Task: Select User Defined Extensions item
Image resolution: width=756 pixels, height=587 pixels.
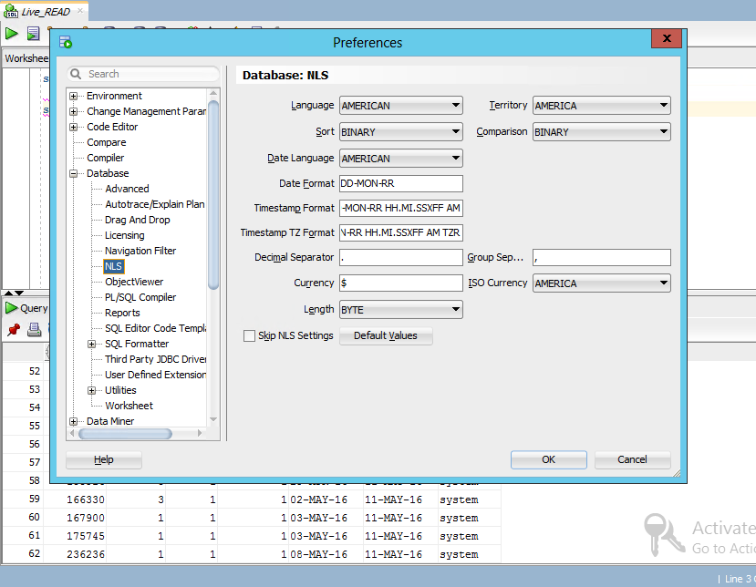Action: point(155,375)
